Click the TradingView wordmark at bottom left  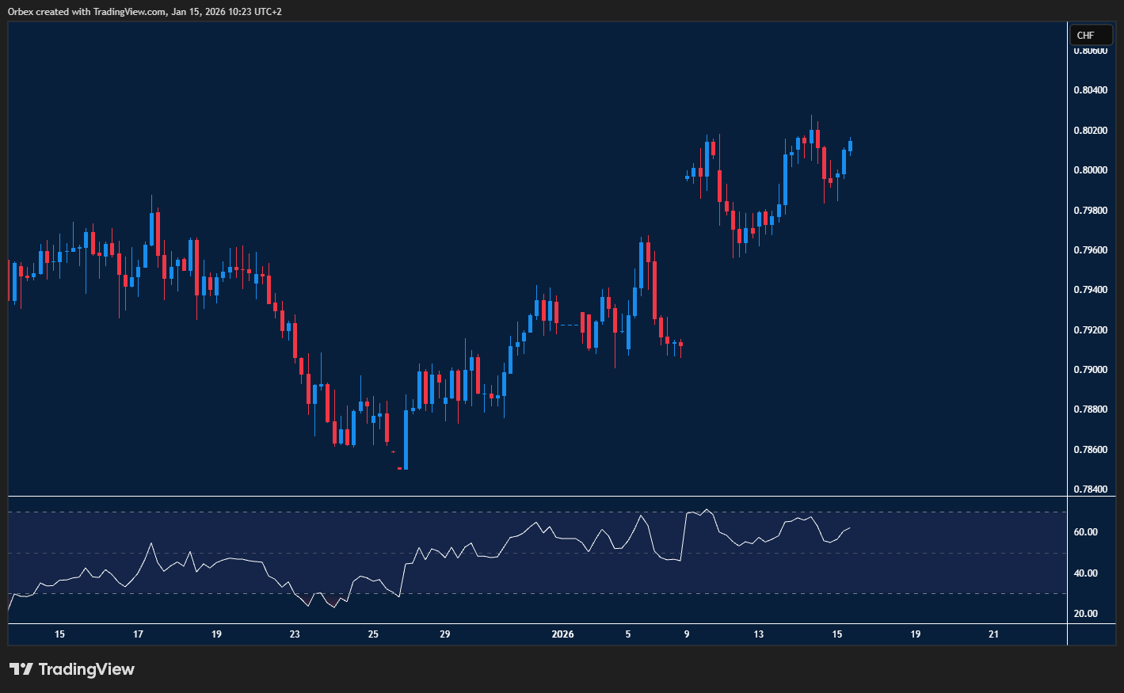pos(86,669)
